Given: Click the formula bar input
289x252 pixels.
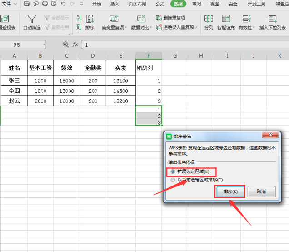Looking at the screenshot, I should click(185, 45).
